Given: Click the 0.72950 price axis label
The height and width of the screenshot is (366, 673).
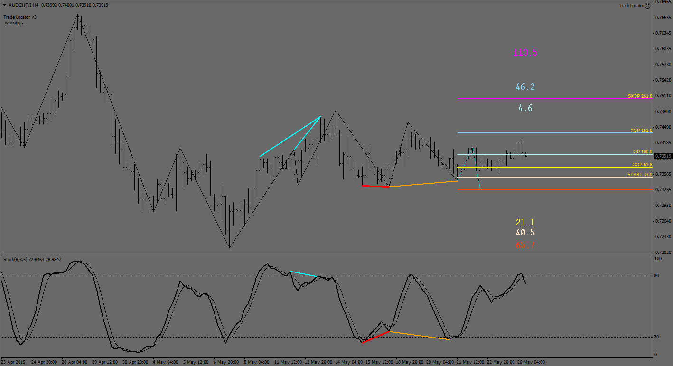Looking at the screenshot, I should 663,206.
